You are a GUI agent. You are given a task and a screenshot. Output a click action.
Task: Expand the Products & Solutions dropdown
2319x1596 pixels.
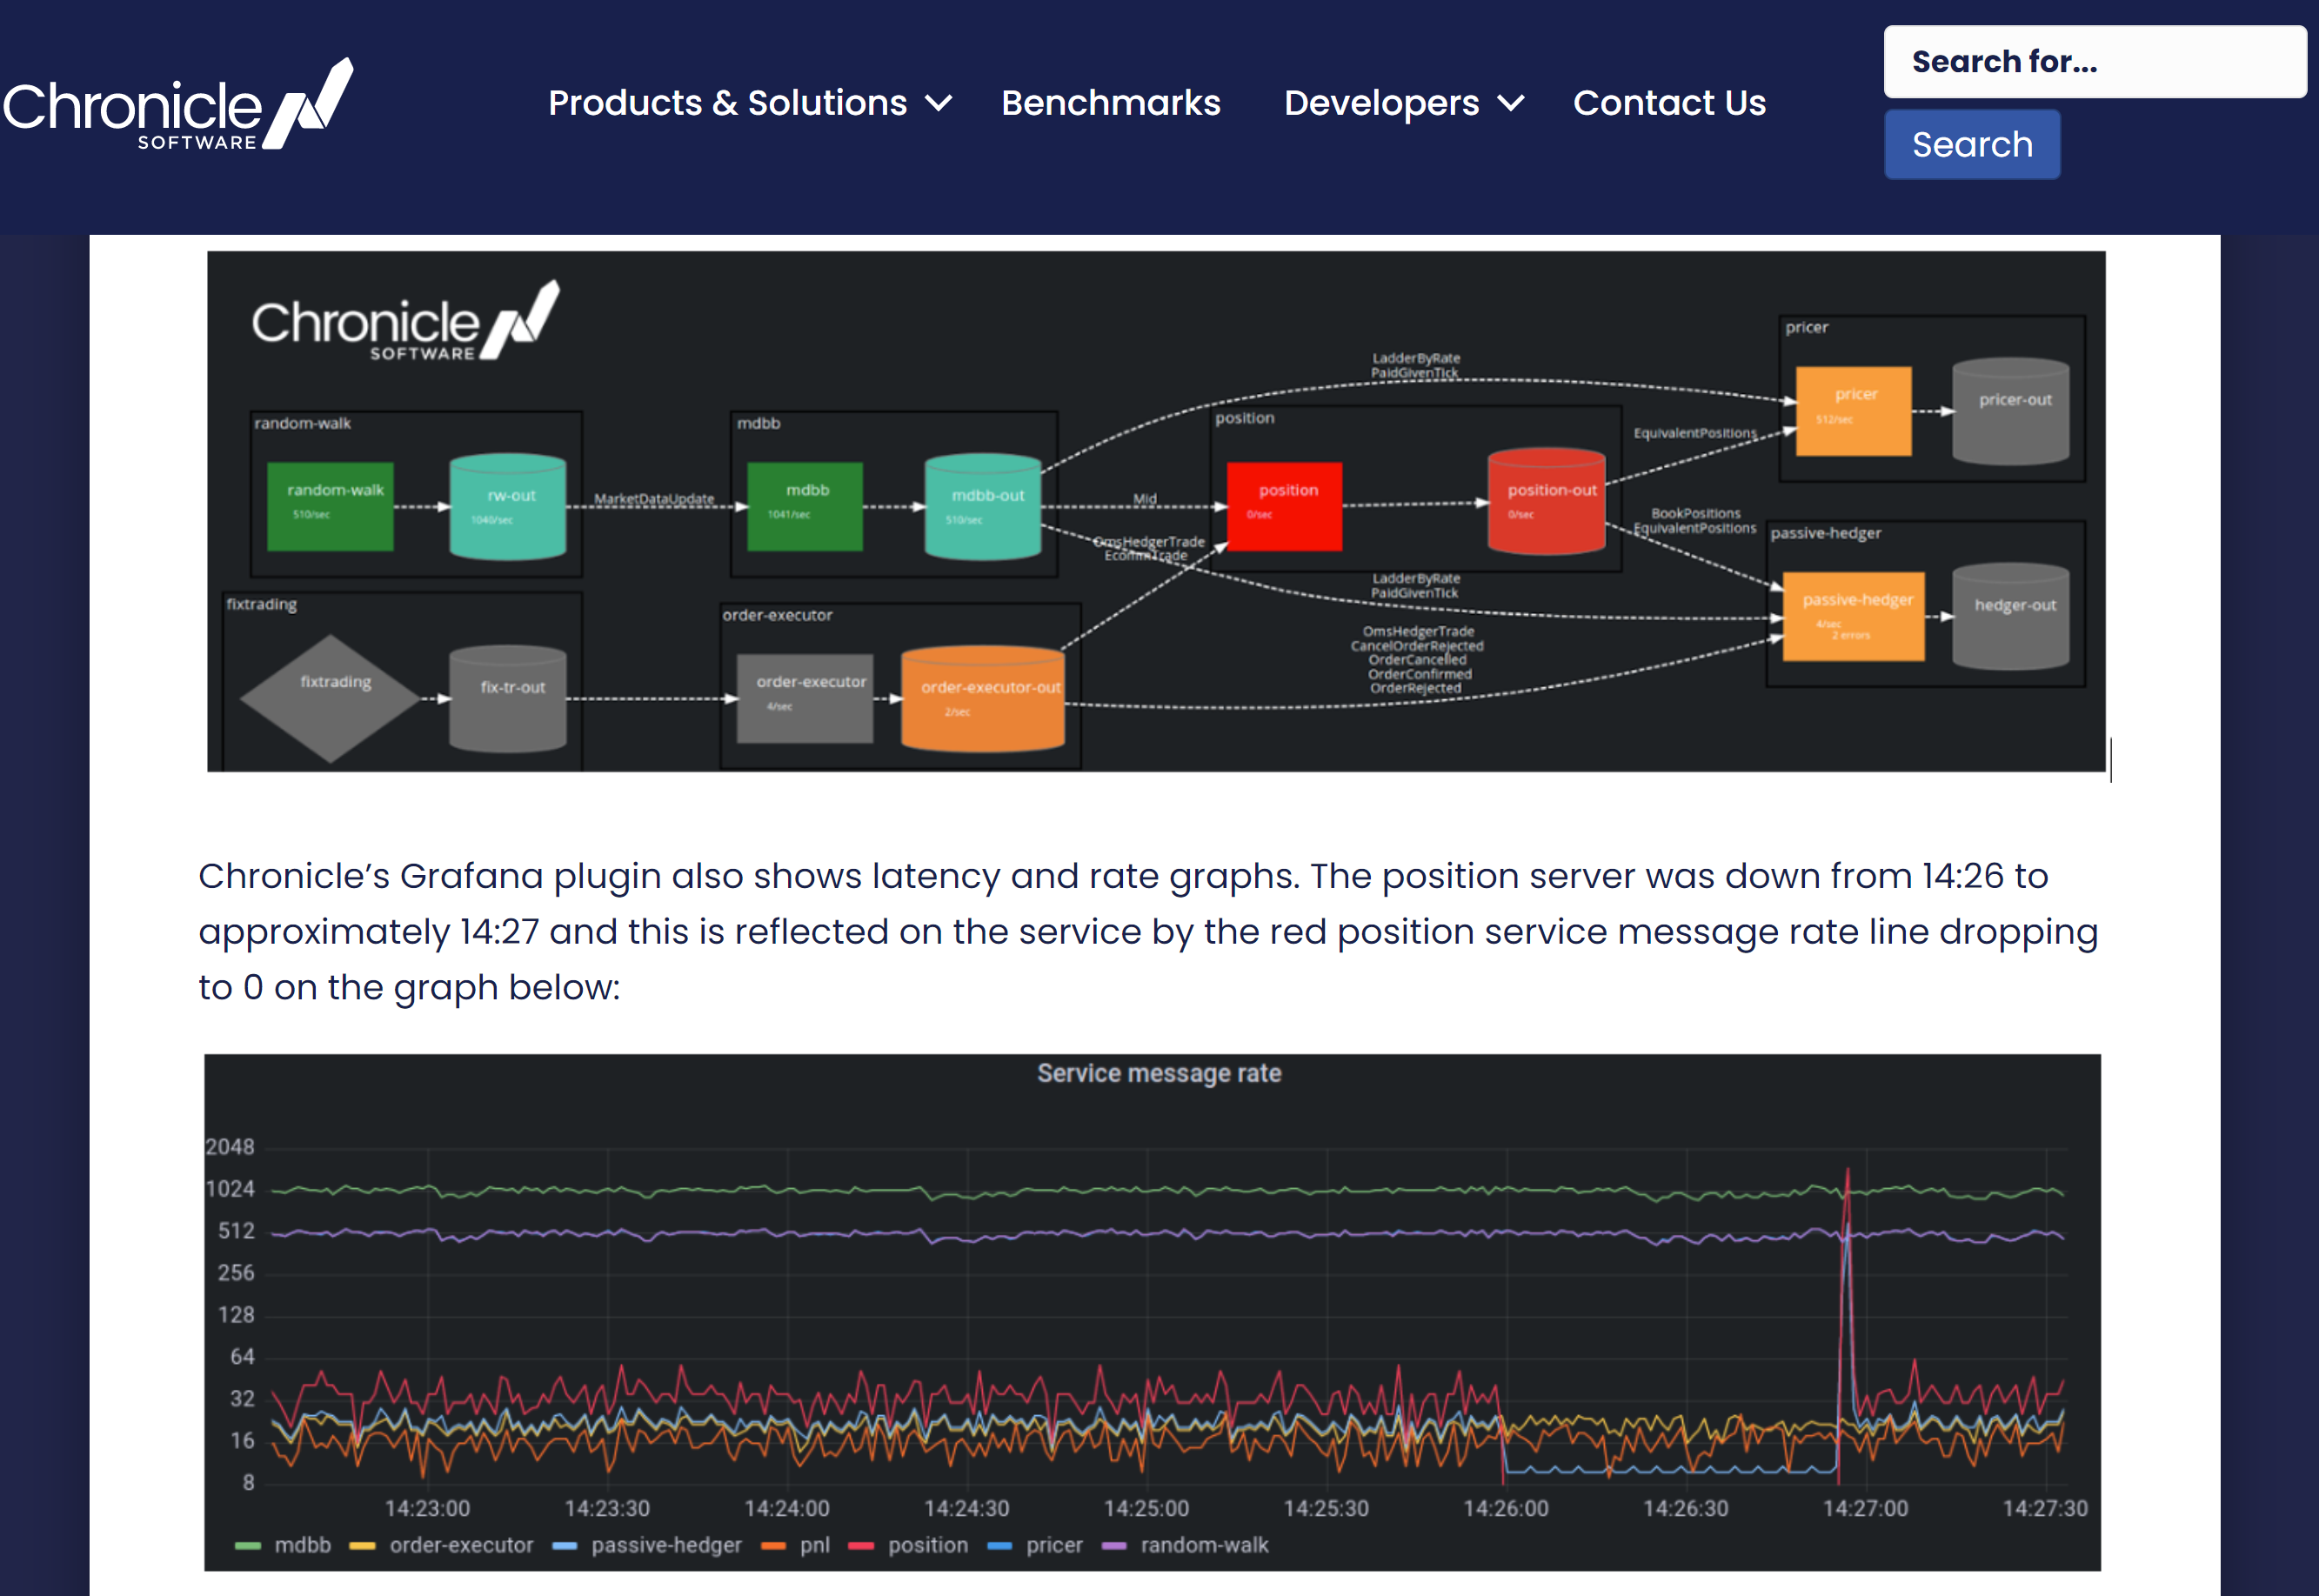[x=727, y=103]
